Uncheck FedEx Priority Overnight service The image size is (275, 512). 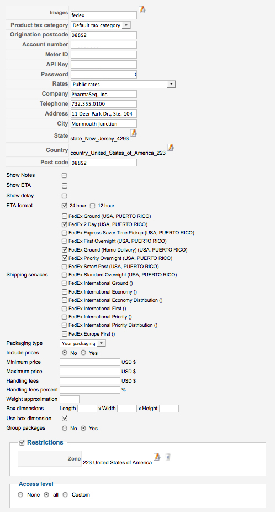click(64, 258)
